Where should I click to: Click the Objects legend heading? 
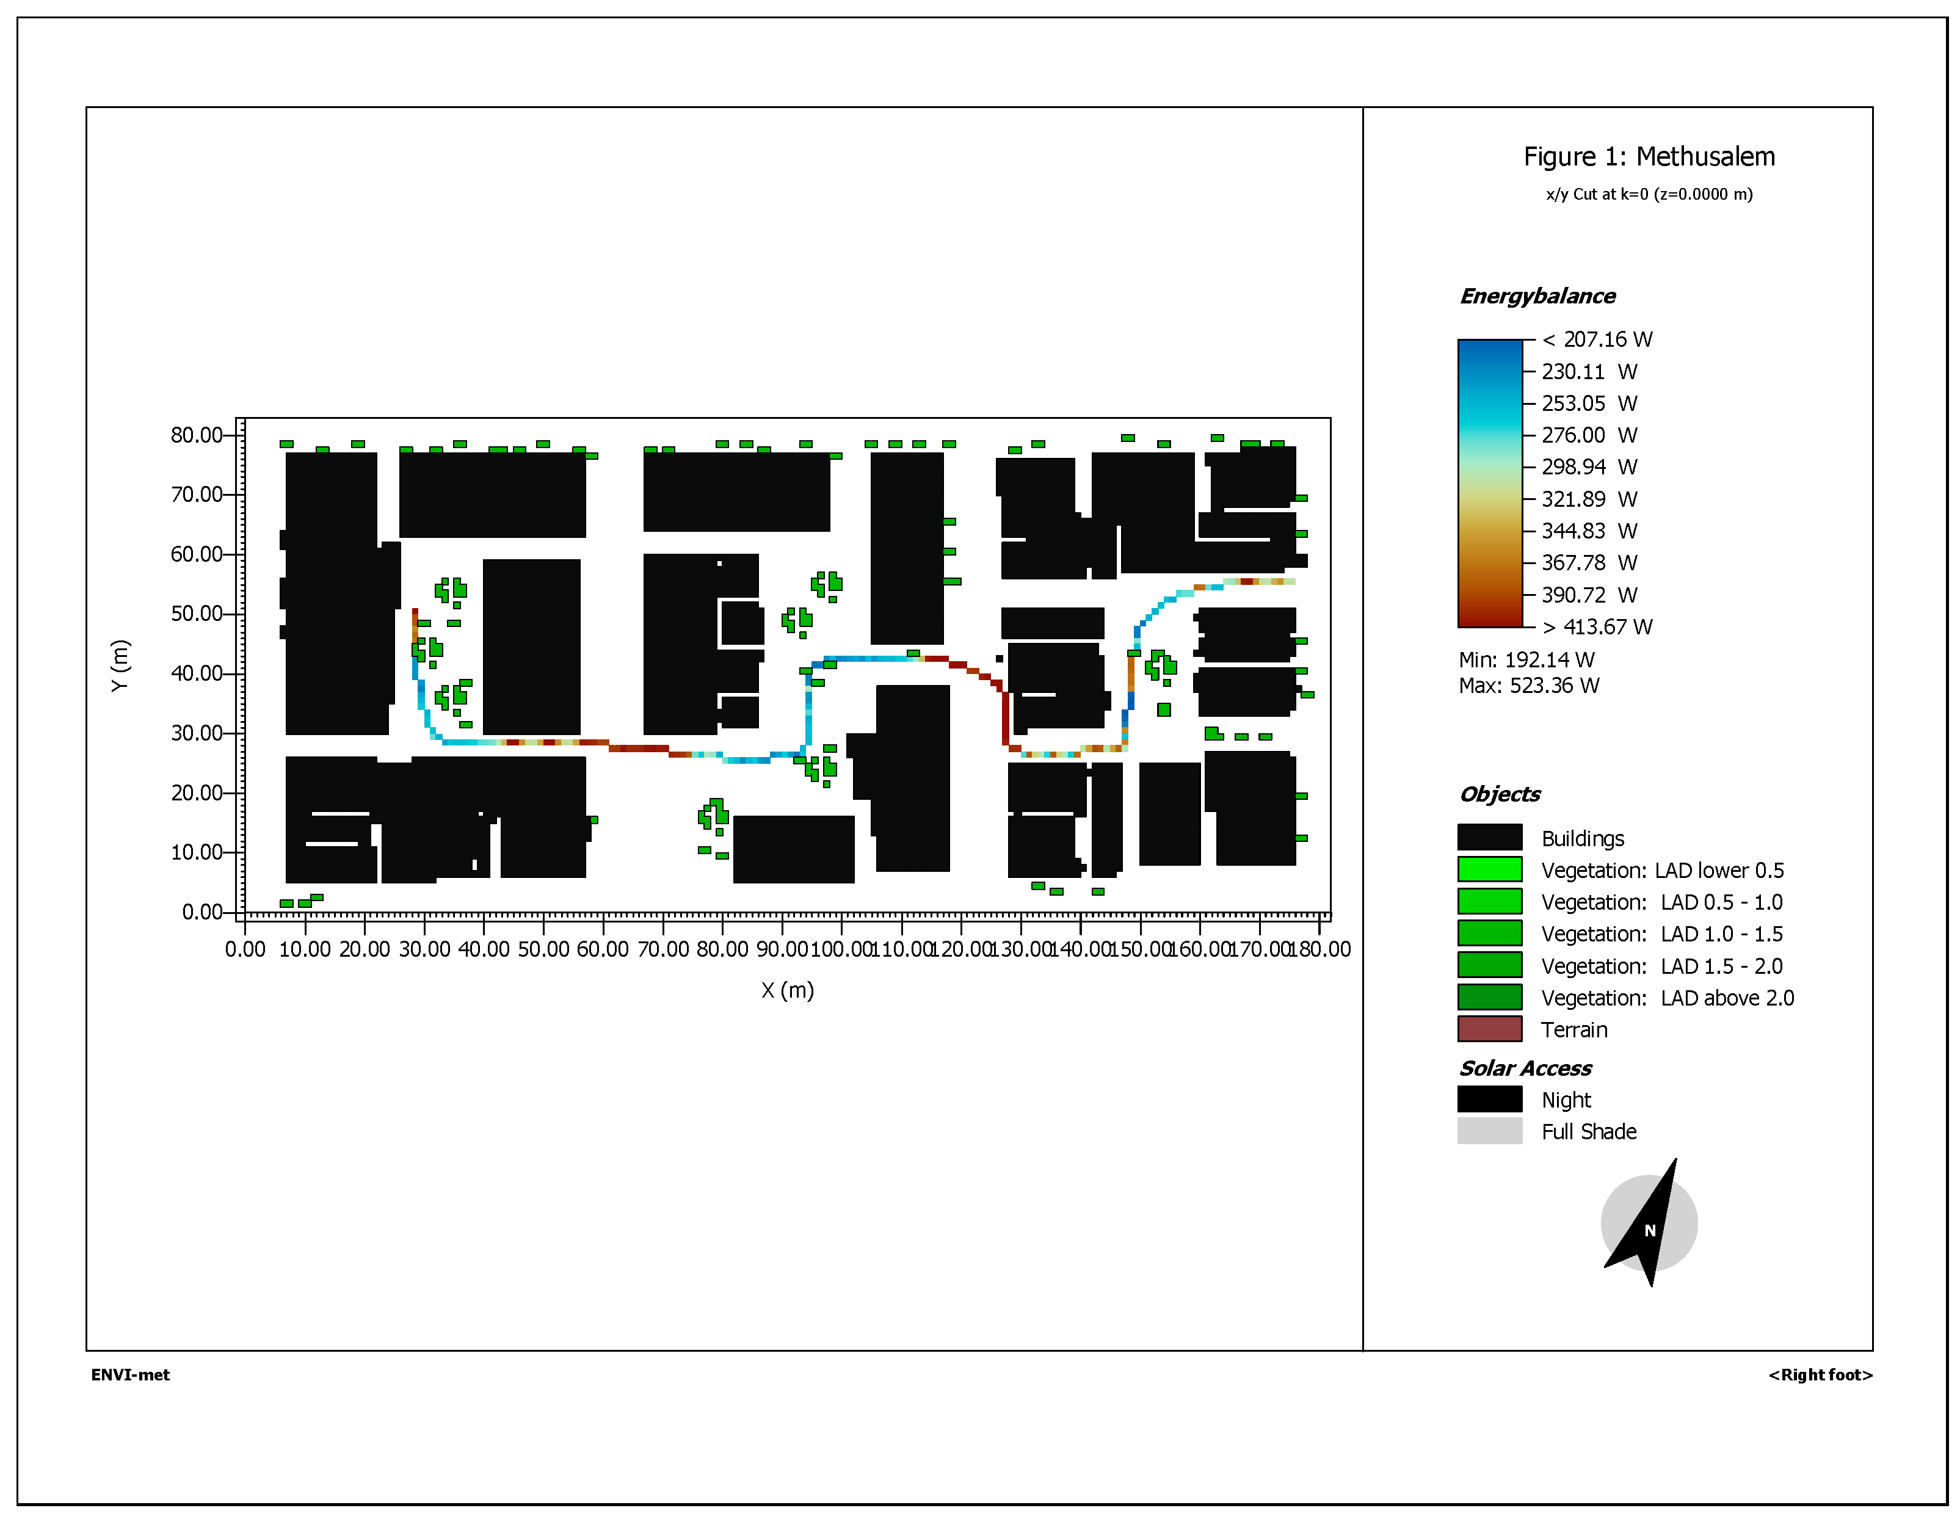pyautogui.click(x=1499, y=794)
